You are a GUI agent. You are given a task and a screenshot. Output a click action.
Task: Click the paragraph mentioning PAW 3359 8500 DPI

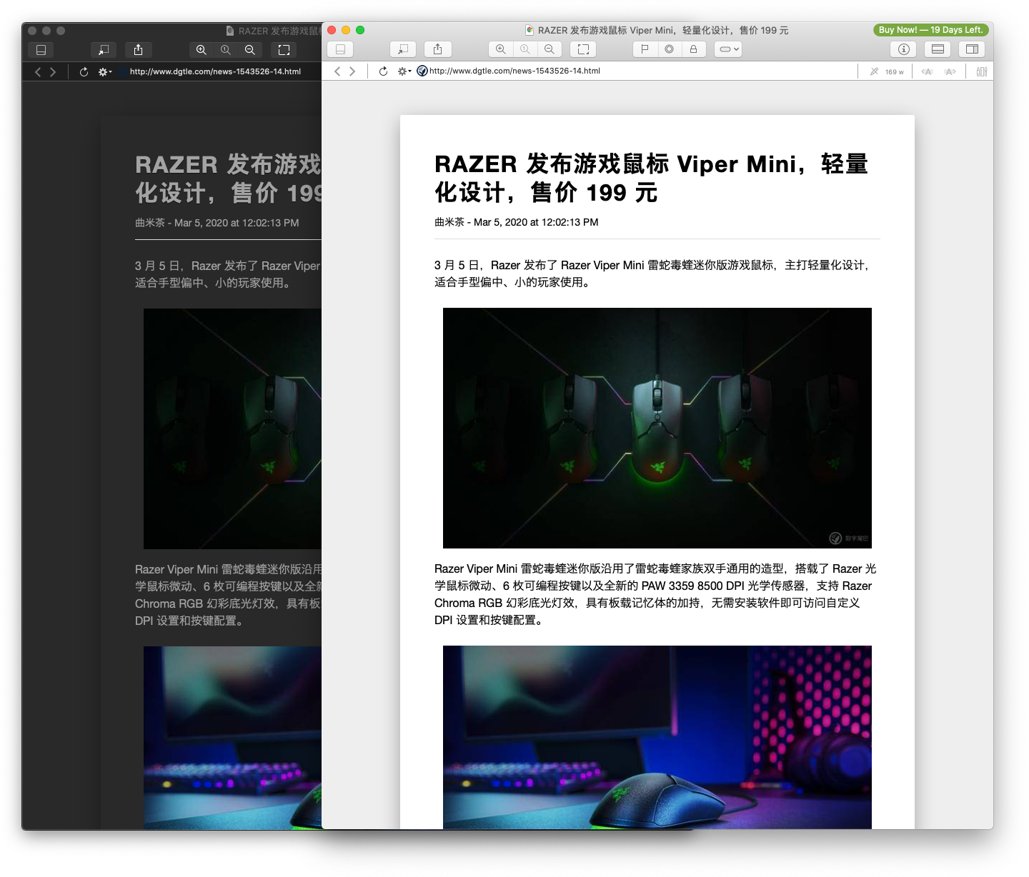pyautogui.click(x=655, y=594)
